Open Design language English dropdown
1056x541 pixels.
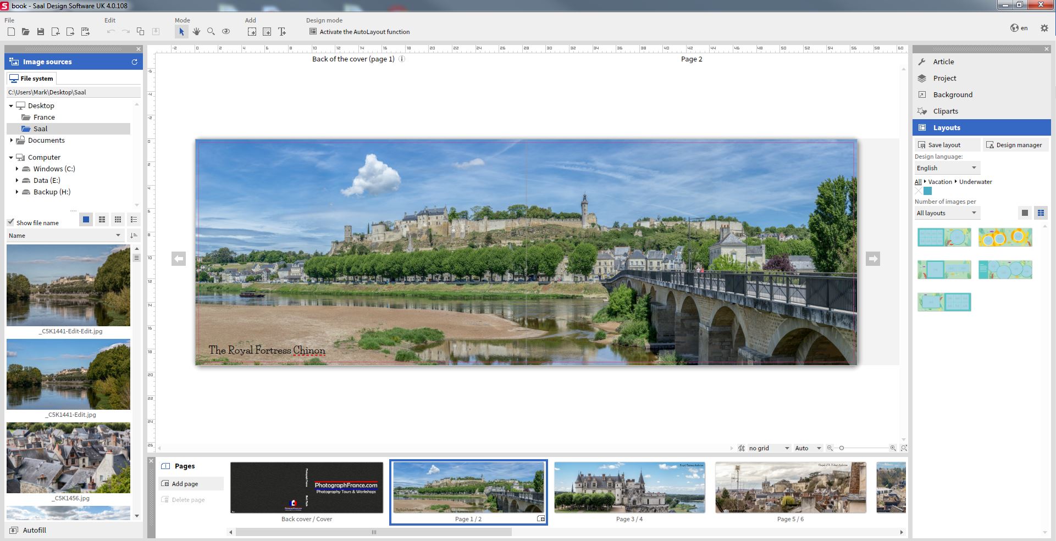click(x=947, y=168)
